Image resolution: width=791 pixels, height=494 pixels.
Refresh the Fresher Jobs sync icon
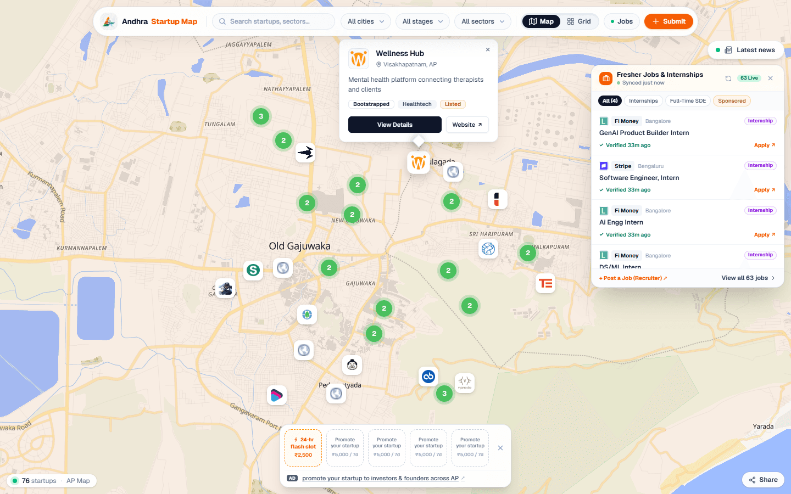(x=728, y=78)
